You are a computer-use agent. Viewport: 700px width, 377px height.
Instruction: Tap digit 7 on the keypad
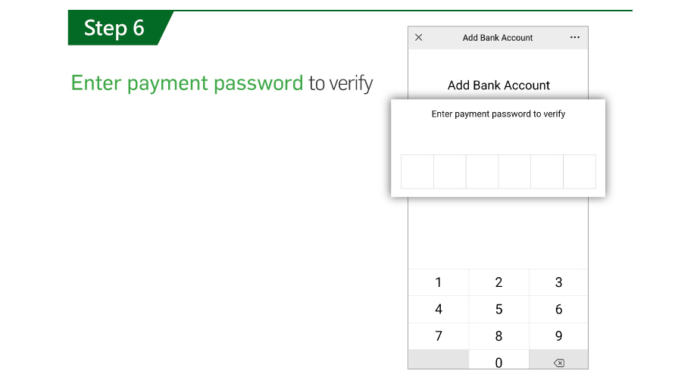coord(439,336)
